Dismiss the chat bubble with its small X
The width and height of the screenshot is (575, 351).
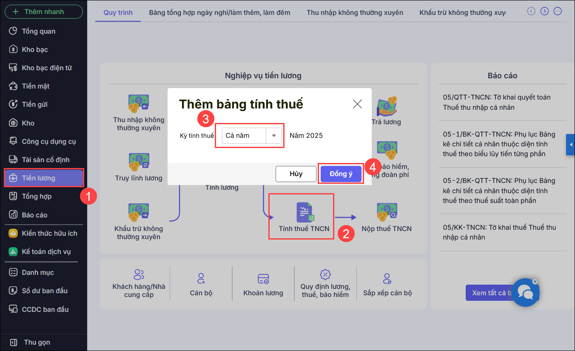point(535,282)
